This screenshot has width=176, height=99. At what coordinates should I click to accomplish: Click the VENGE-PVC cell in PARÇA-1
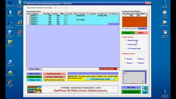[x=103, y=16]
